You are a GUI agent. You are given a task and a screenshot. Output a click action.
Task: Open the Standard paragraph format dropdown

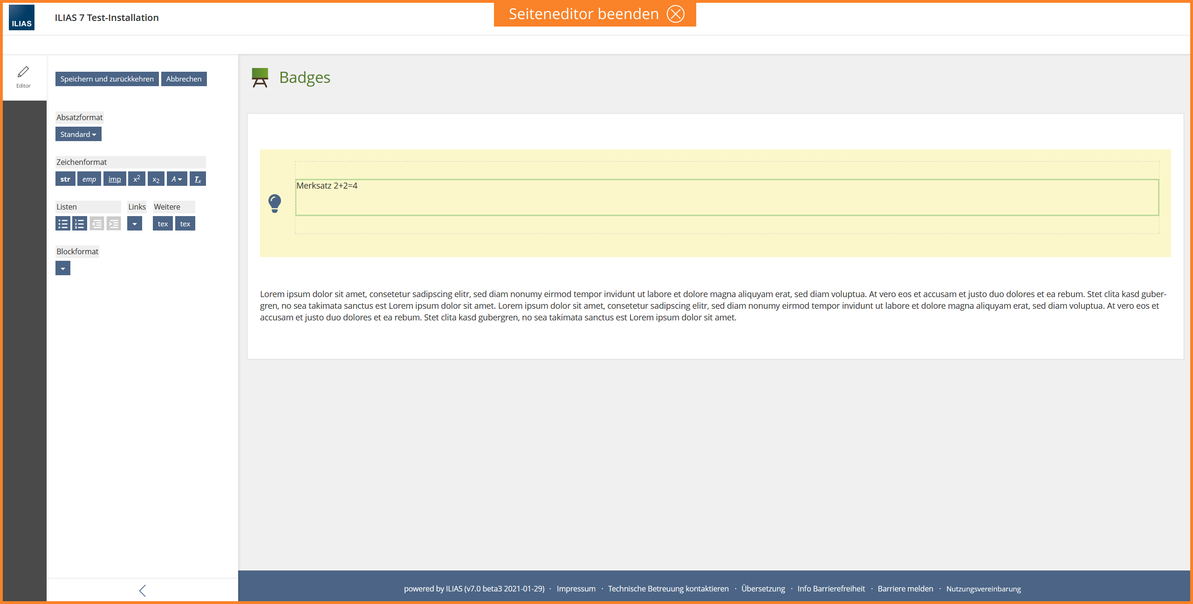click(78, 135)
